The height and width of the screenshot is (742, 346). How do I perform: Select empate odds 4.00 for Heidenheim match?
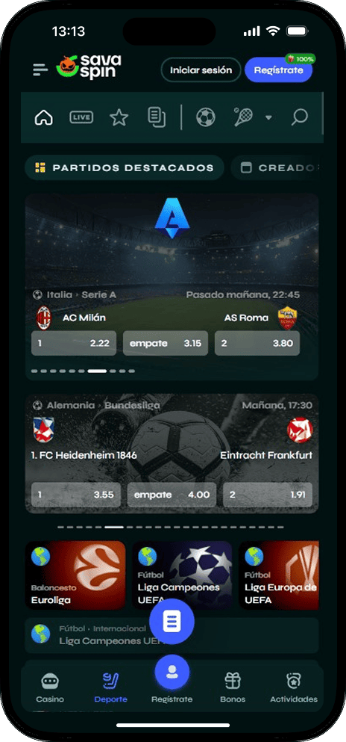click(172, 495)
